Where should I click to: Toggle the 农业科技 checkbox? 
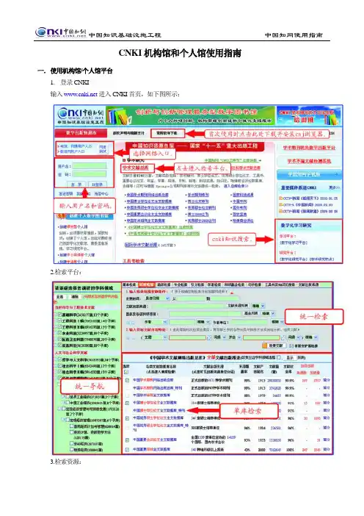click(x=59, y=334)
